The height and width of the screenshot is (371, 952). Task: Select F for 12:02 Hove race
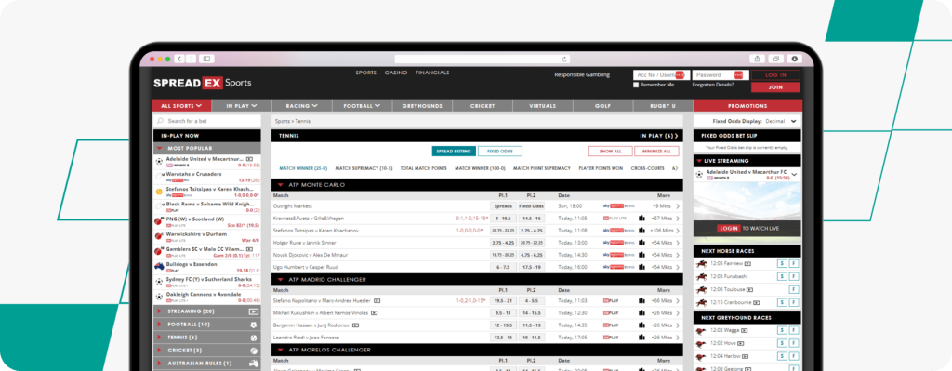794,343
